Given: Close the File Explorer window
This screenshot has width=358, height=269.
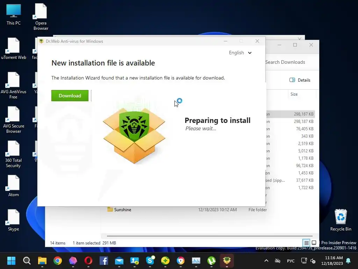Looking at the screenshot, I should point(311,45).
